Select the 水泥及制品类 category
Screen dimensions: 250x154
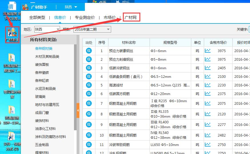[x=45, y=89]
